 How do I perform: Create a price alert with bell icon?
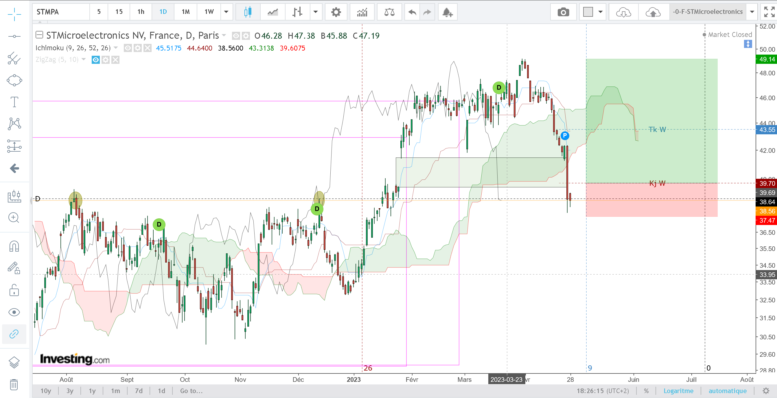pyautogui.click(x=448, y=12)
